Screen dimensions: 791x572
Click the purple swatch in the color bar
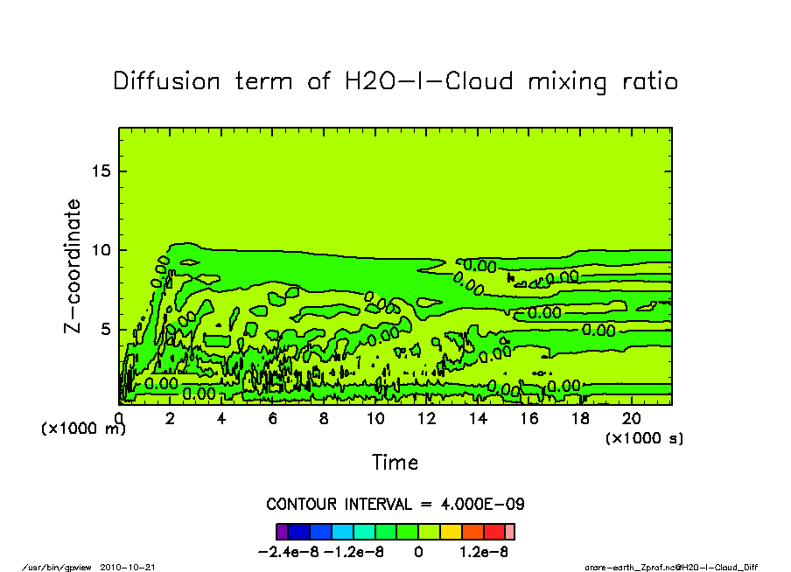[281, 531]
